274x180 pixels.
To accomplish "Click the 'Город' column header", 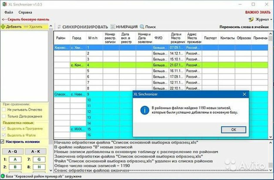I will (78, 38).
